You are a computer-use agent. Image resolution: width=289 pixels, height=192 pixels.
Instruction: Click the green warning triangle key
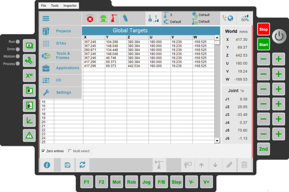pyautogui.click(x=29, y=135)
